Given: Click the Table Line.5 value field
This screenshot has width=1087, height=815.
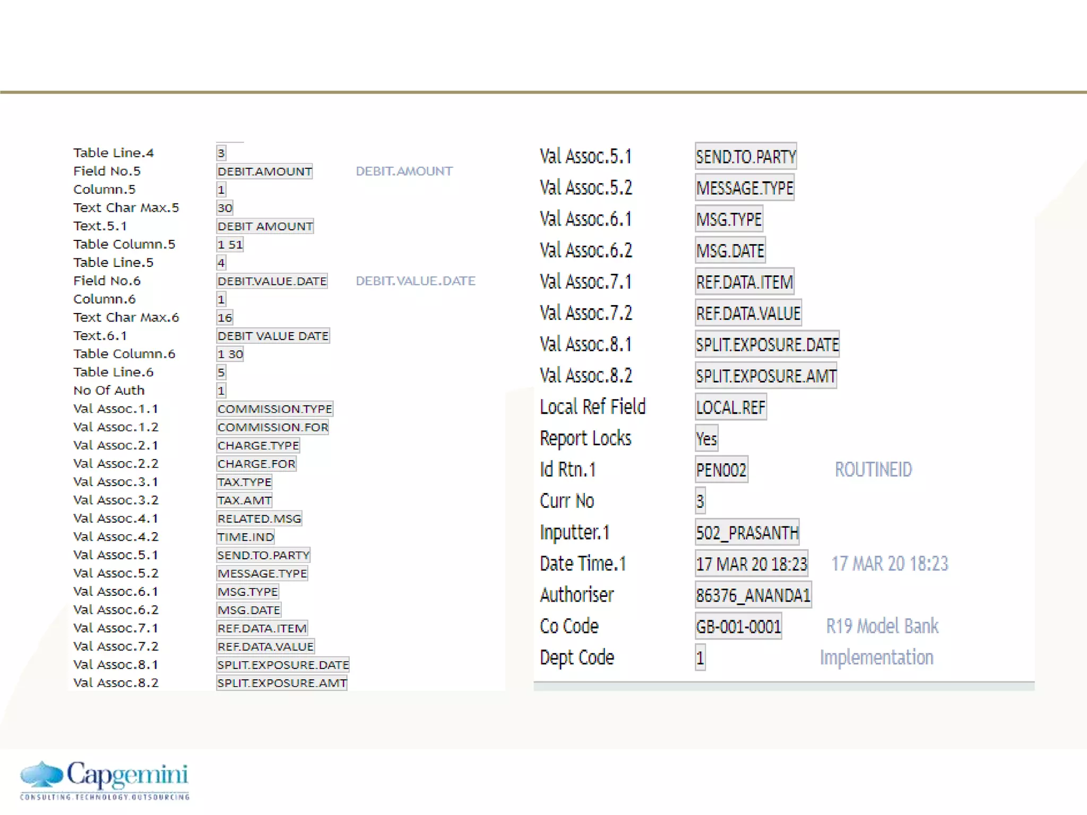Looking at the screenshot, I should pyautogui.click(x=221, y=263).
